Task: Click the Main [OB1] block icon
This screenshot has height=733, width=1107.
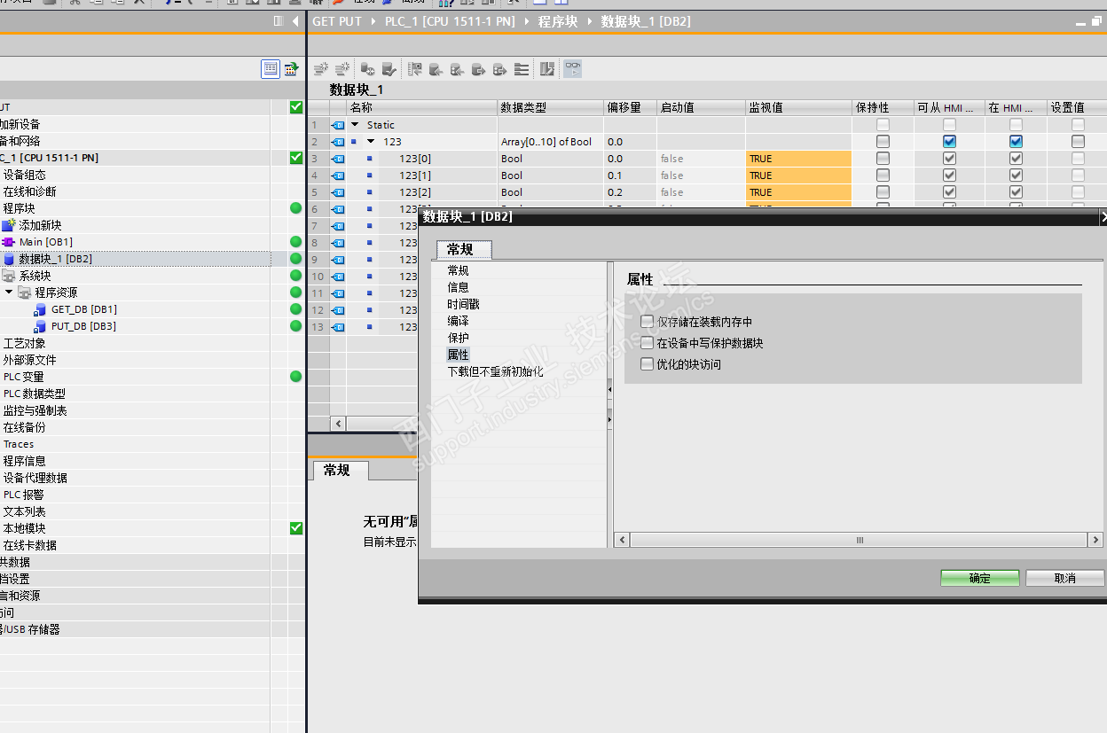Action: pyautogui.click(x=9, y=242)
